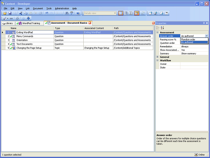Click the Owner property value field
The width and height of the screenshot is (210, 158).
tap(194, 64)
